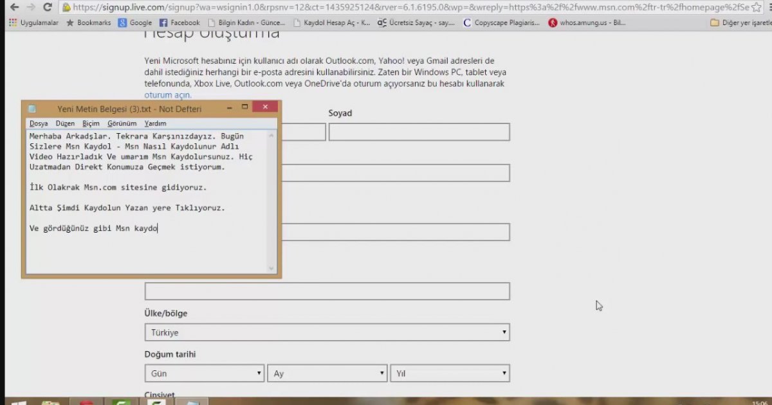Open the Ücretsiz Sayaç bookmark
The width and height of the screenshot is (772, 405).
click(416, 22)
